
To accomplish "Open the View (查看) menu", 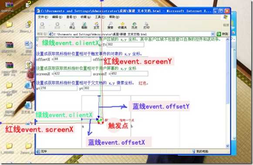I will 71,17.
